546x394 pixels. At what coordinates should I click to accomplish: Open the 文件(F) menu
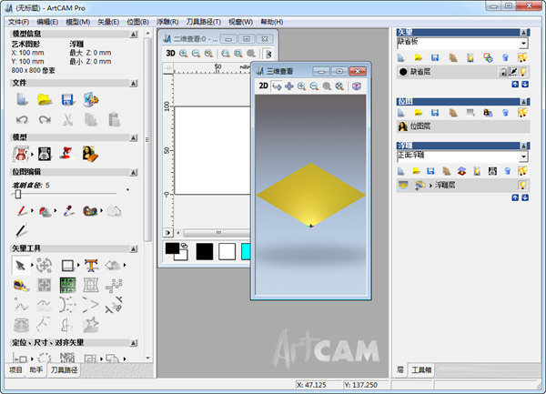tap(18, 22)
